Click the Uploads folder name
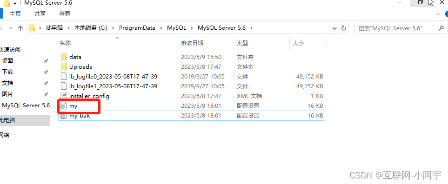 (80, 66)
